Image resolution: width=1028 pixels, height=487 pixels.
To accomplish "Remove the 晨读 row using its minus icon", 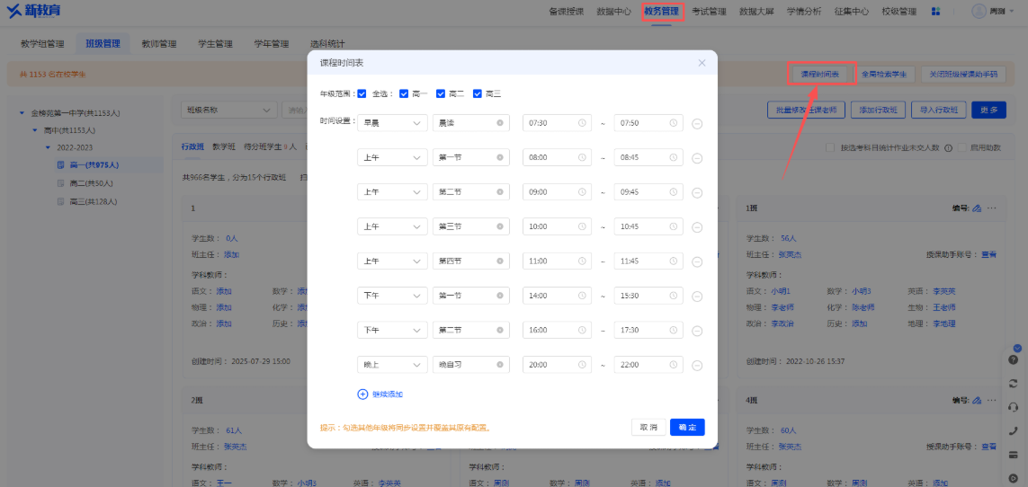I will (697, 123).
